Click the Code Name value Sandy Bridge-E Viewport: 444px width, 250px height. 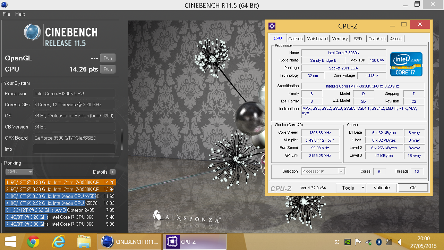[x=323, y=60]
